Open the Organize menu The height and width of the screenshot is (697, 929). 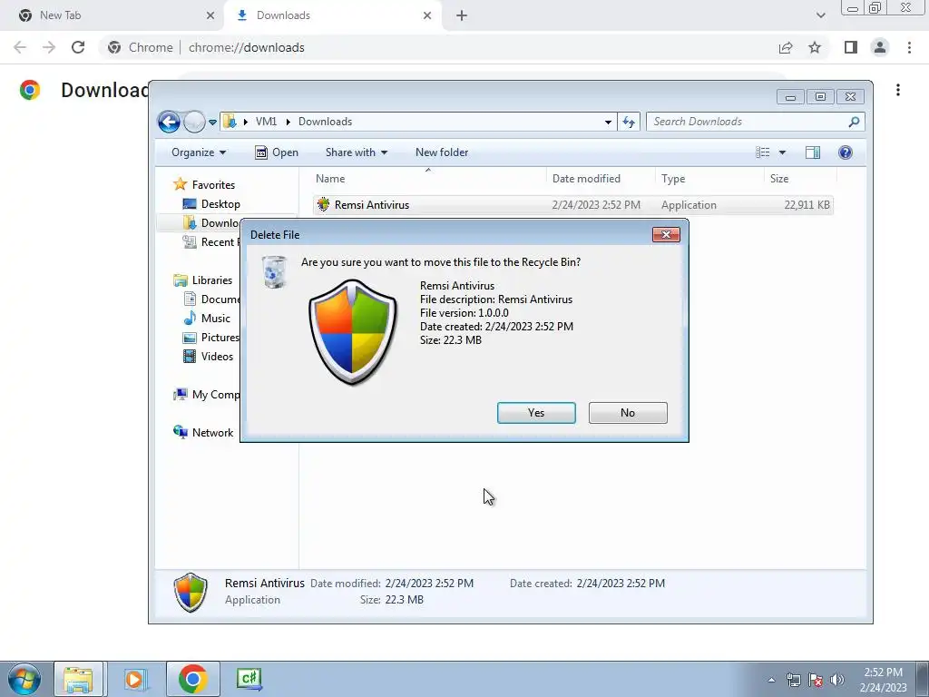199,152
